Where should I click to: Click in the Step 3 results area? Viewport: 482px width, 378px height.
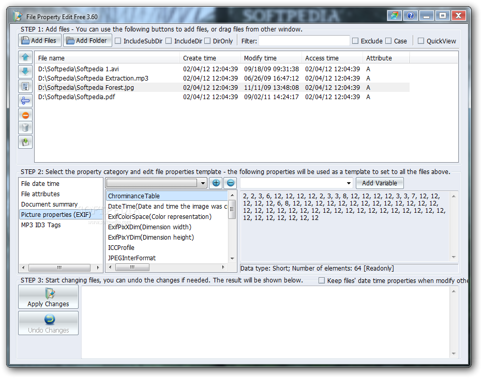[x=266, y=322]
